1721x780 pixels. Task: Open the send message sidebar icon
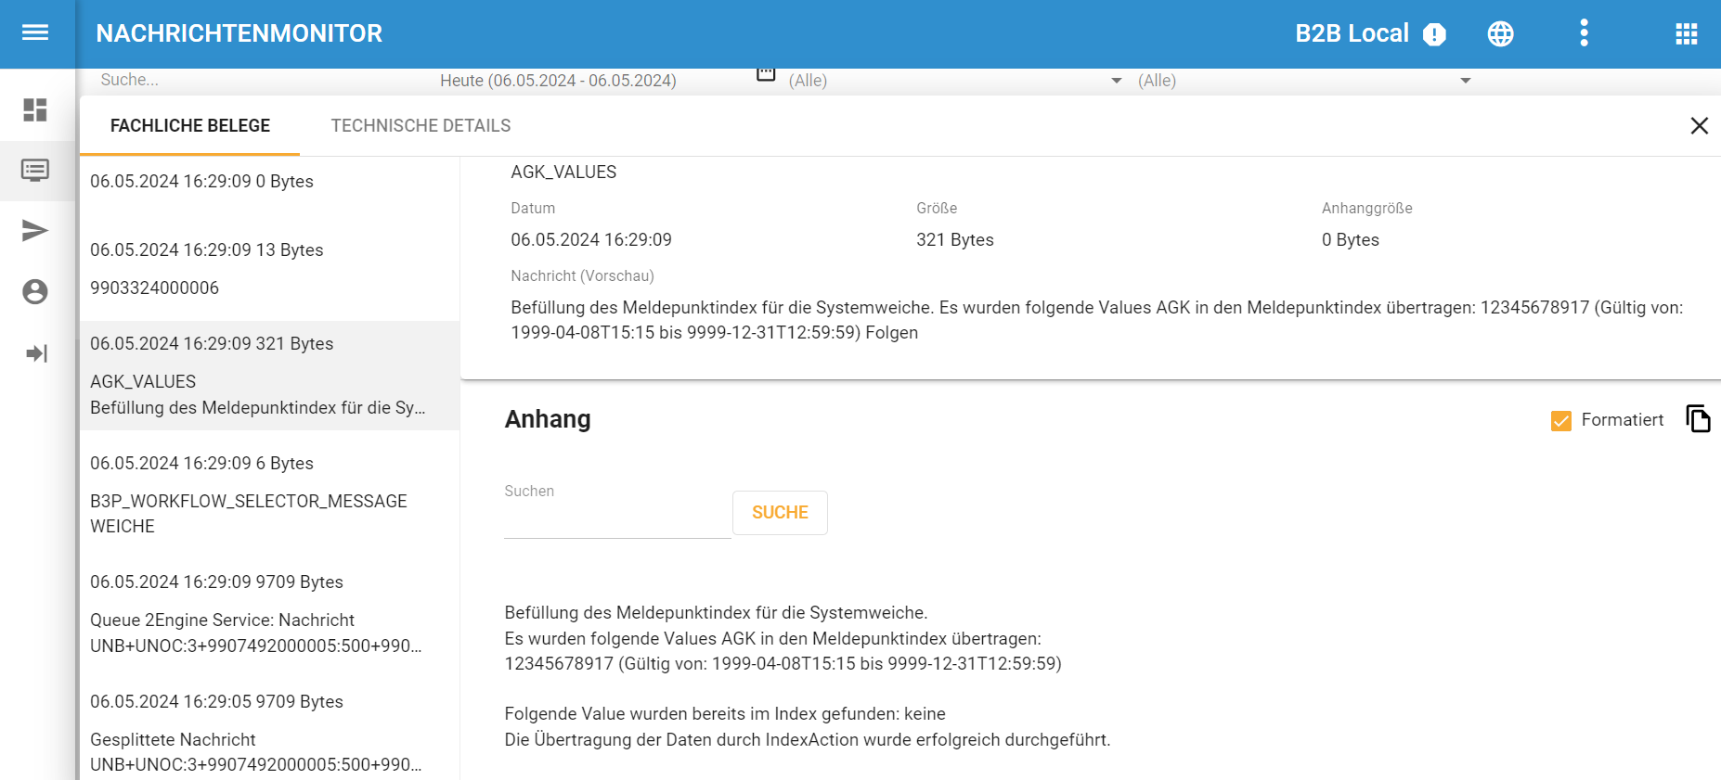click(35, 231)
